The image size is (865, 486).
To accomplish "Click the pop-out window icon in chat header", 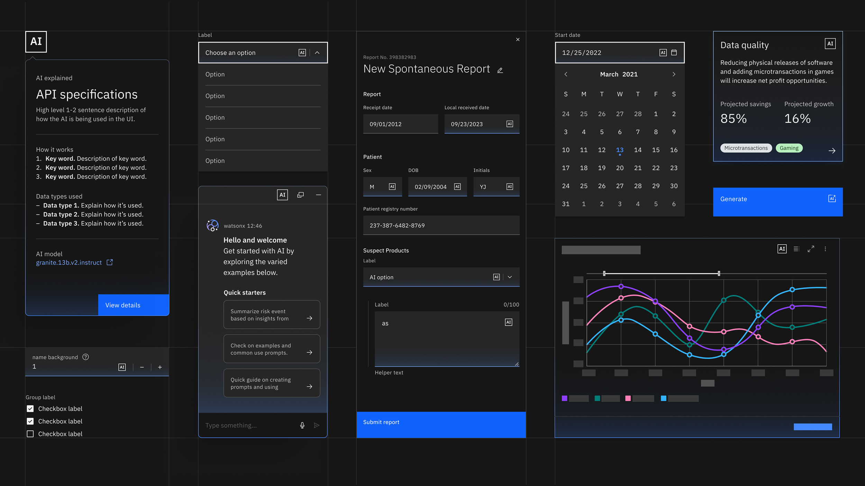I will click(300, 195).
